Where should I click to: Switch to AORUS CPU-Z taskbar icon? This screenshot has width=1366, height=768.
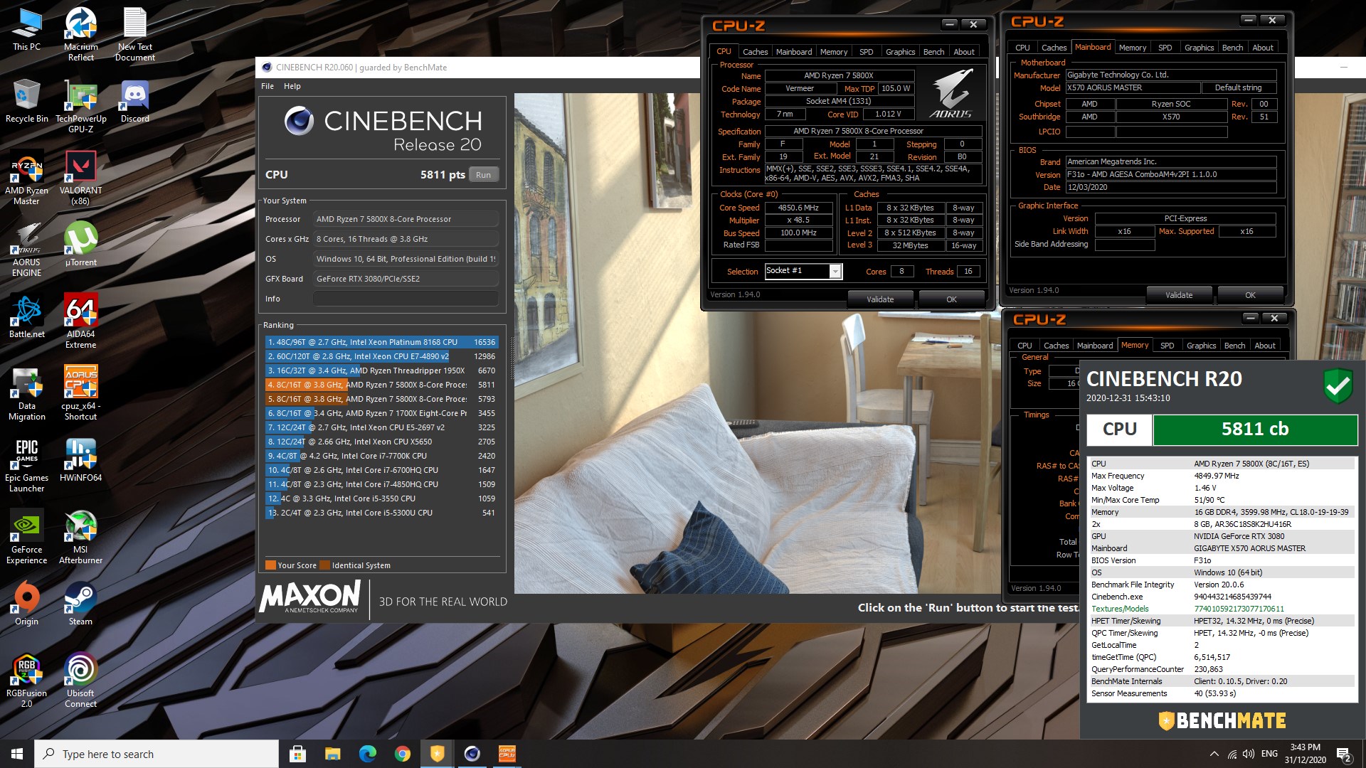(507, 754)
